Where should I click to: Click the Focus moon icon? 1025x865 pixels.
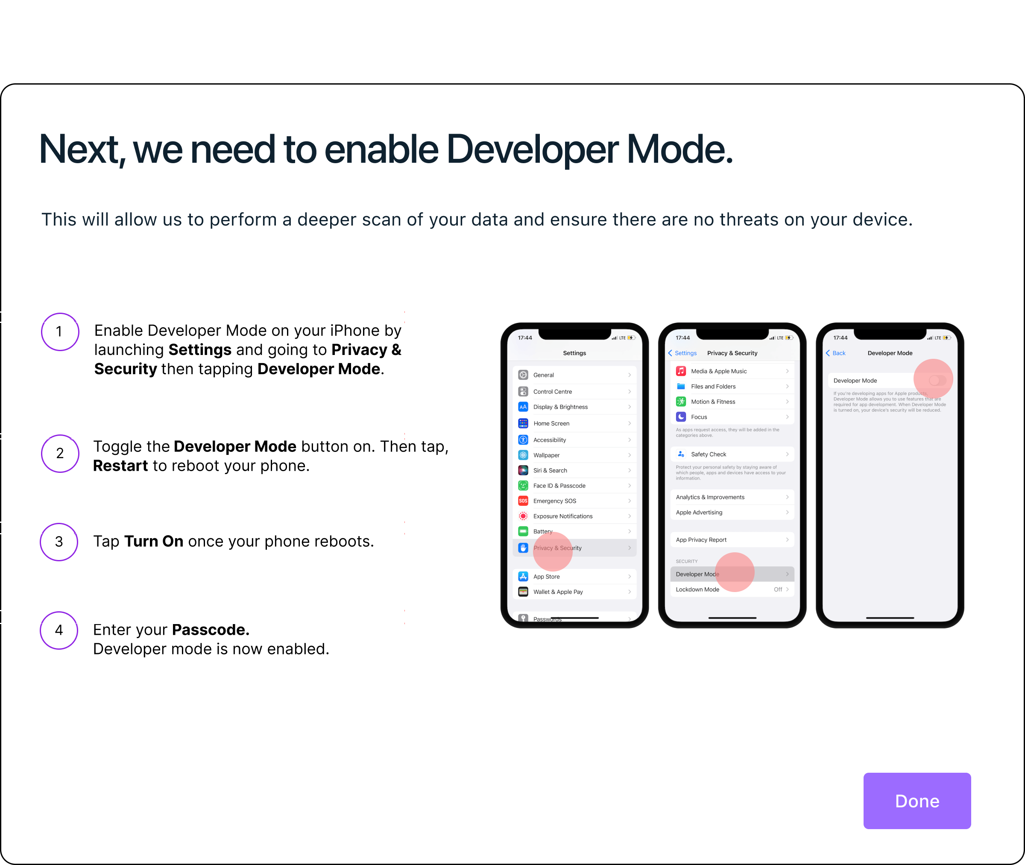(x=681, y=417)
